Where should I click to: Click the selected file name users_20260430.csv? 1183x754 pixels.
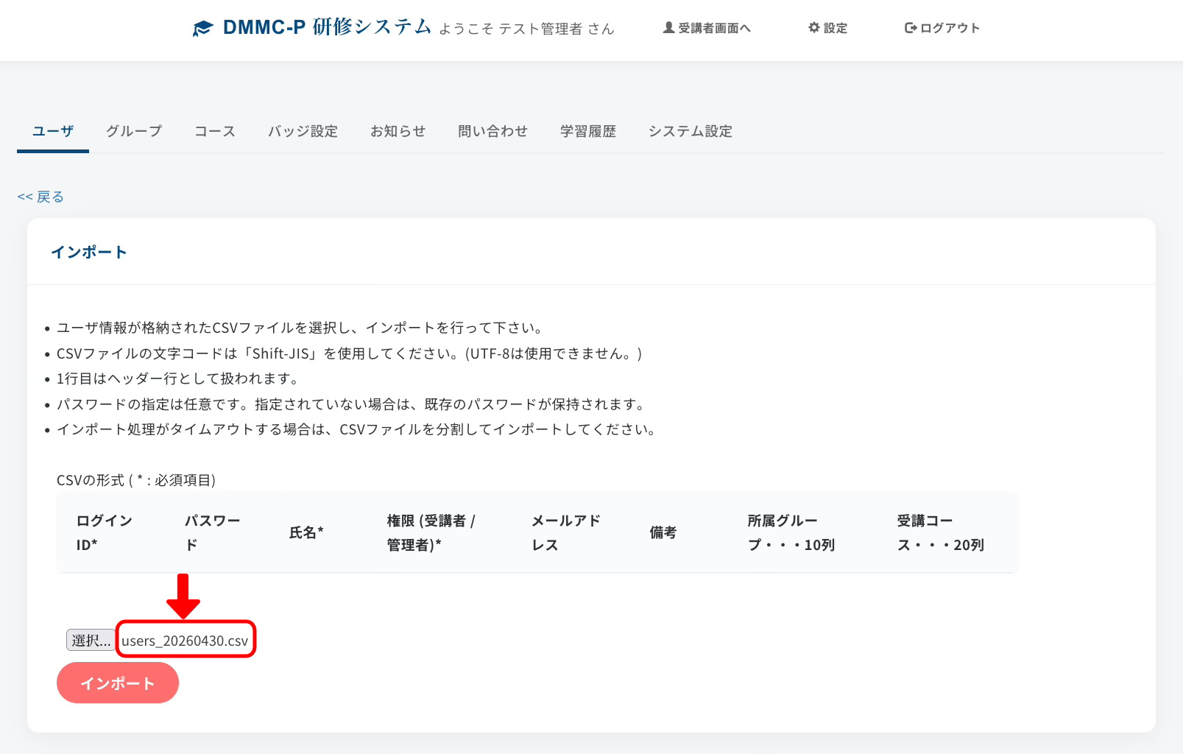pos(185,641)
